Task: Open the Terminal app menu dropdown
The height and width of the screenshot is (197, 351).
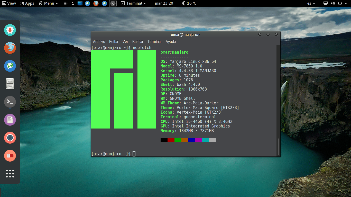Action: [133, 3]
